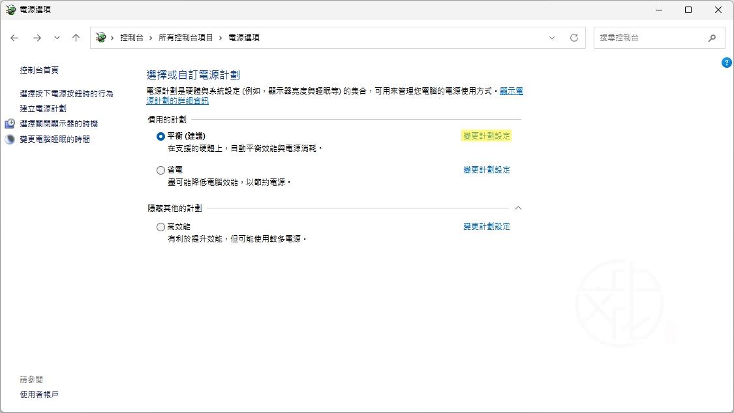
Task: Expand chevron after 控制台 breadcrumb
Action: coord(151,38)
